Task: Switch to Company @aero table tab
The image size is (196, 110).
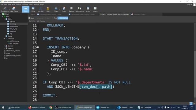Action: pos(49,14)
